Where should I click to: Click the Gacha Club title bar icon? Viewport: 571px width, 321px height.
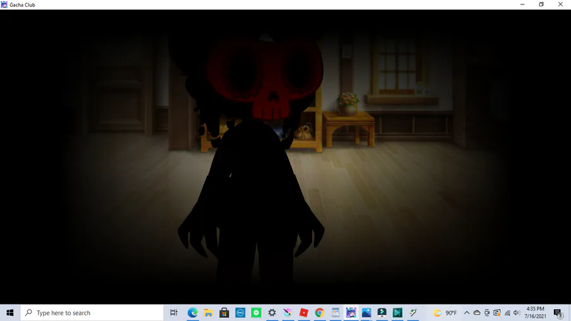(x=4, y=4)
